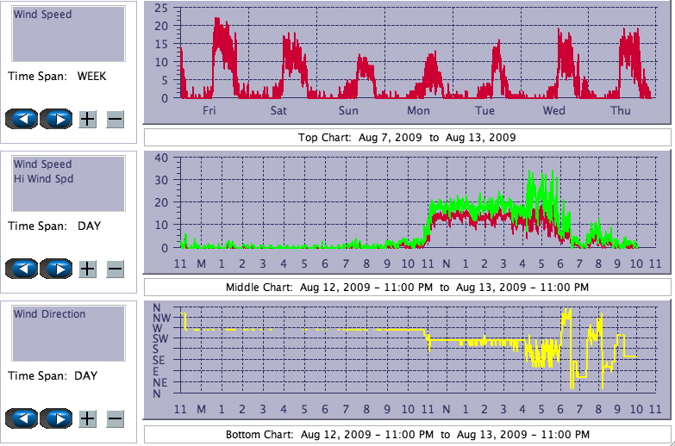
Task: Select Wind Speed in middle chart list
Action: 43,164
